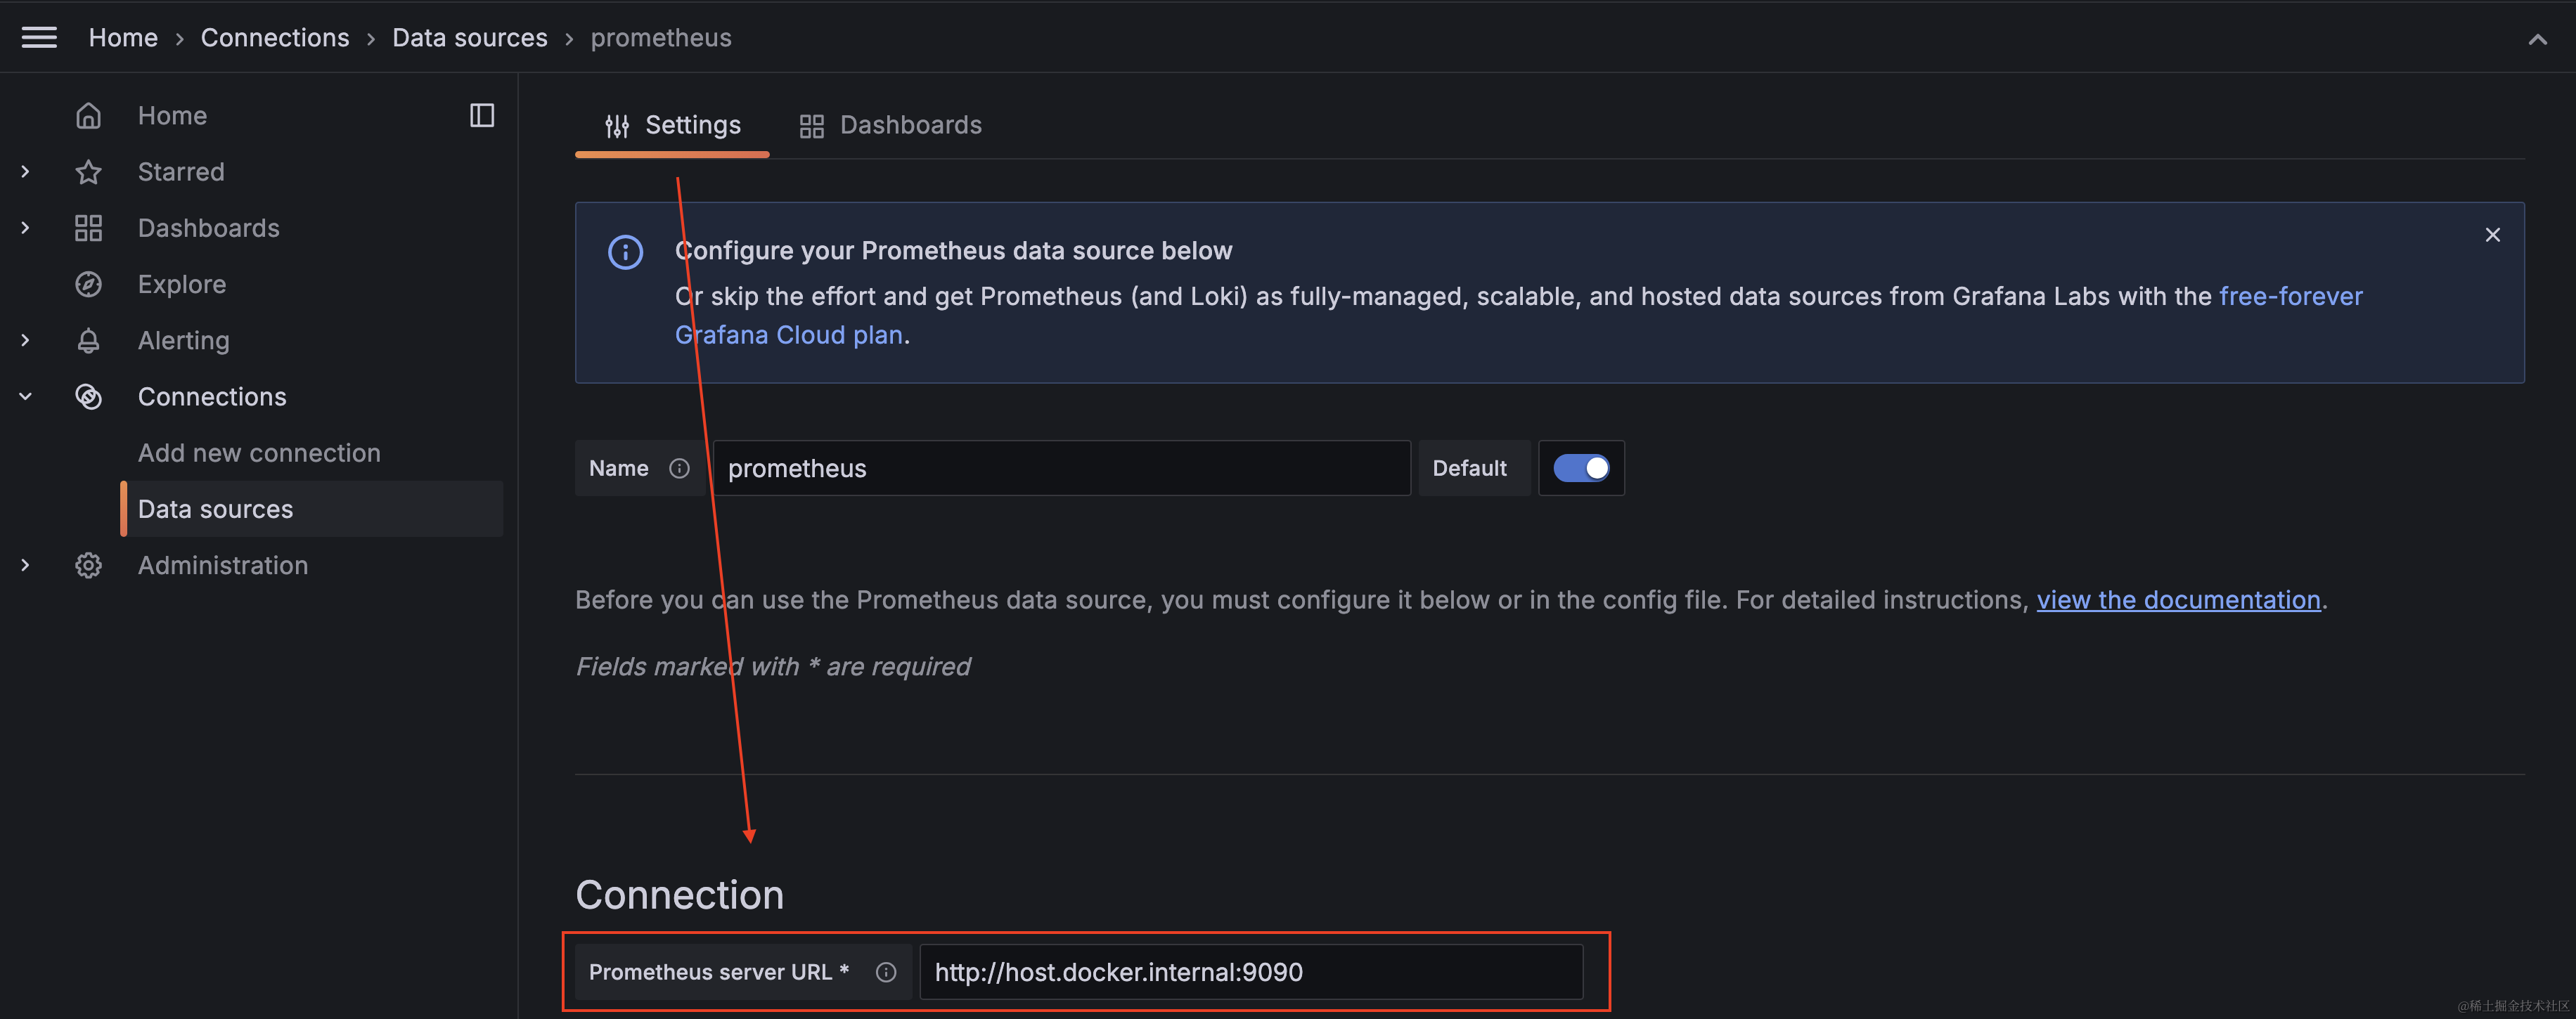Switch to the Dashboards tab

890,126
